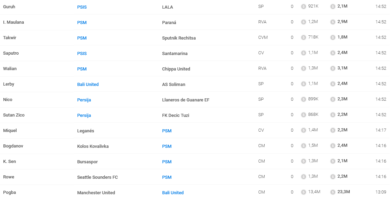Viewport: 390px width, 198px height.
Task: Select the club name Manchester United
Action: coord(96,193)
